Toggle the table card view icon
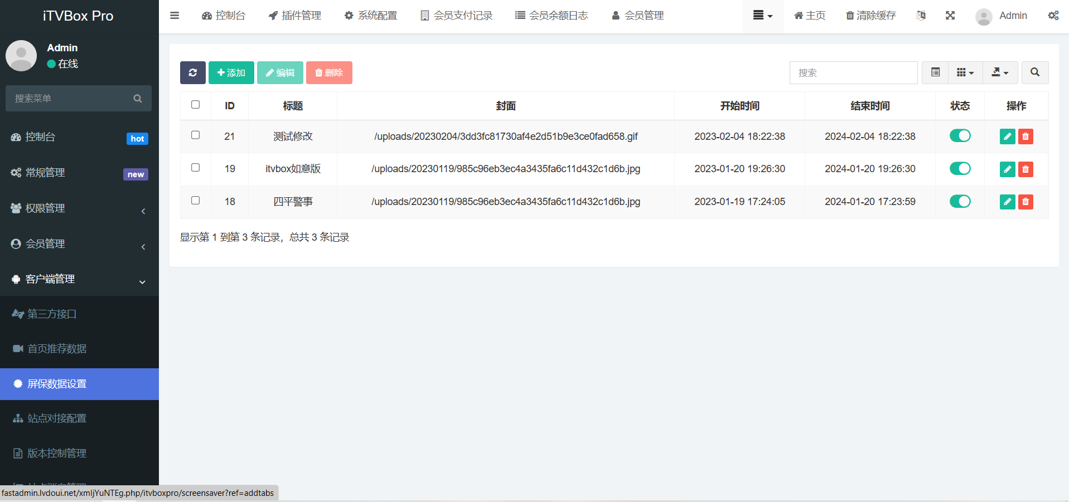 (935, 72)
